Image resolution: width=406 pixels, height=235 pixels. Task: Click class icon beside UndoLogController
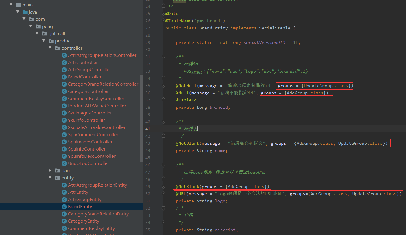point(64,163)
